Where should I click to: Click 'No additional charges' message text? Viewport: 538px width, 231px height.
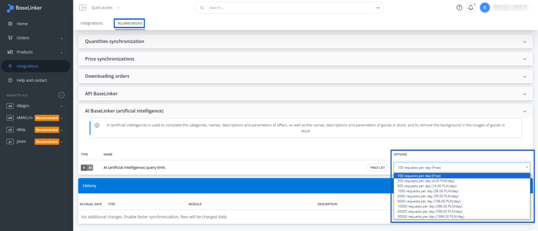154,217
